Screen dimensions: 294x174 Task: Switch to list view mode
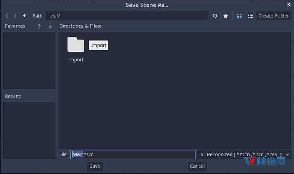click(x=250, y=16)
